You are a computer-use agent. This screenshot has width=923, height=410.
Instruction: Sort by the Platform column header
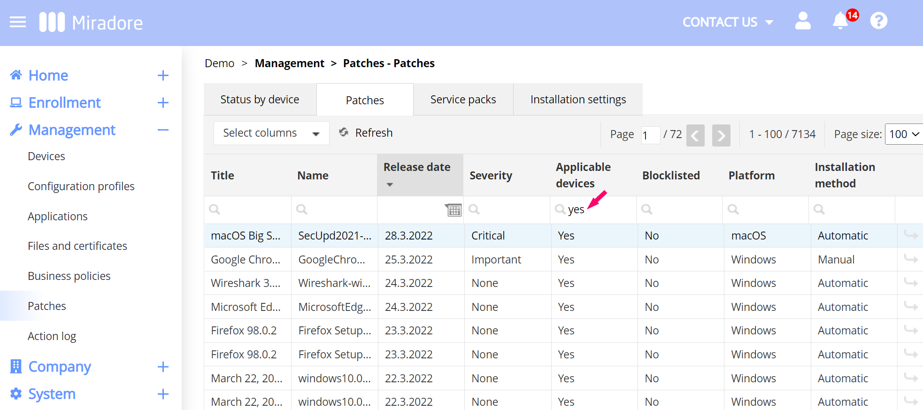[751, 176]
